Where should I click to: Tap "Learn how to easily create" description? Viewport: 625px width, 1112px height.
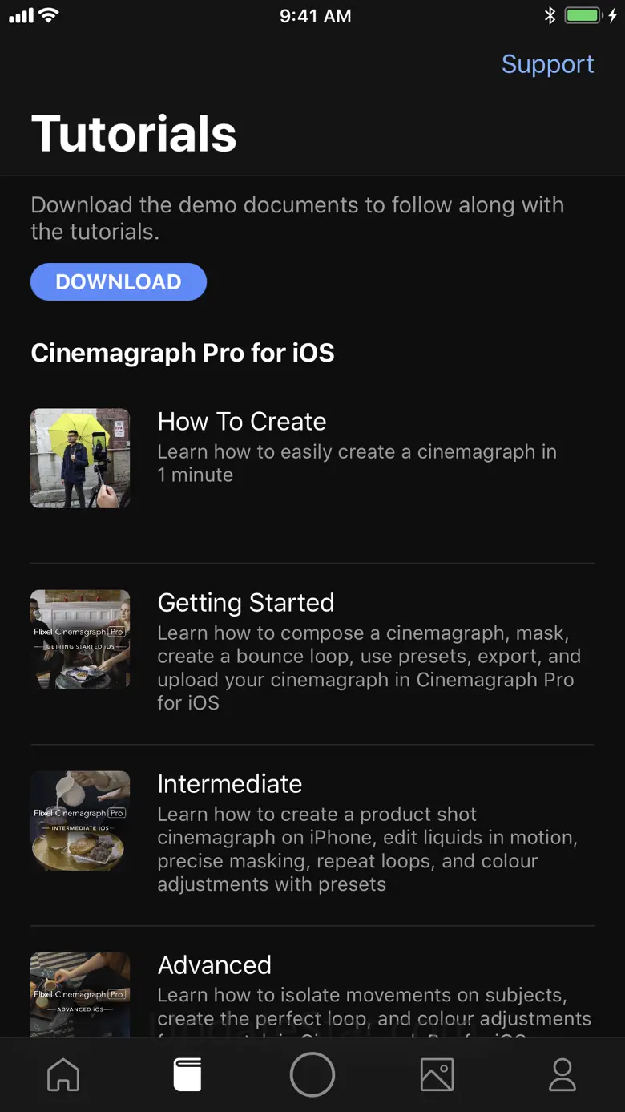[357, 463]
